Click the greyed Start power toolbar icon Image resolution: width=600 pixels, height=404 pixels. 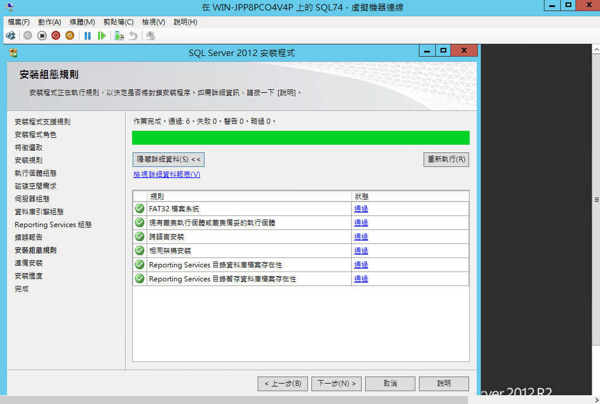coord(27,36)
